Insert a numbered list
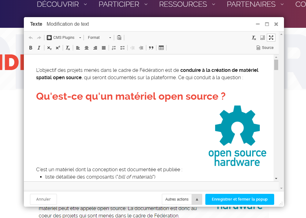Image resolution: width=306 pixels, height=218 pixels. pyautogui.click(x=114, y=48)
